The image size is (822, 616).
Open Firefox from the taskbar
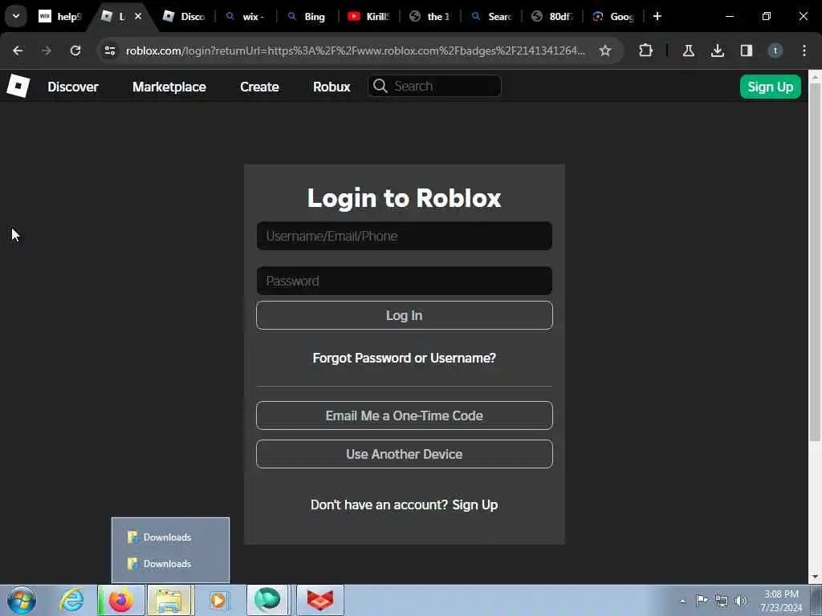(x=121, y=600)
